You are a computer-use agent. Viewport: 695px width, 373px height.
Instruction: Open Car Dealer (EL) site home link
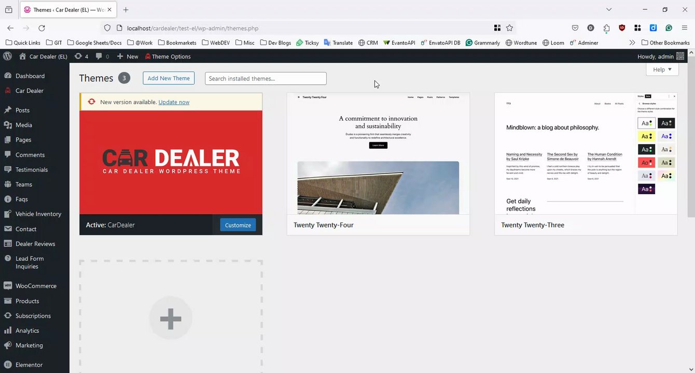(x=44, y=56)
